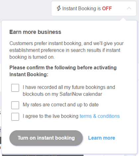This screenshot has height=156, width=139.
Task: Collapse the panel using the chevron arrow
Action: [x=129, y=8]
